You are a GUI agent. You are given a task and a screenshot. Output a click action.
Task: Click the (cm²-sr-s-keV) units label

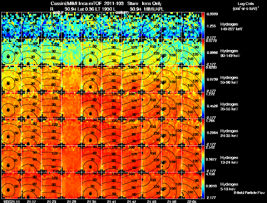[246, 9]
